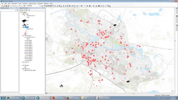Open the Geoprocessing menu
178x100 pixels.
32,4
